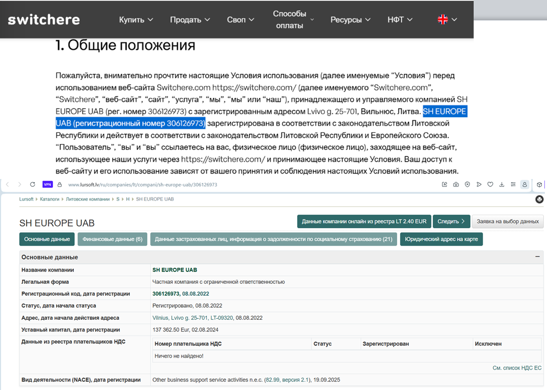Click the SH EUROPE UAB company name value
Screen dimensions: 547x390
[175, 270]
